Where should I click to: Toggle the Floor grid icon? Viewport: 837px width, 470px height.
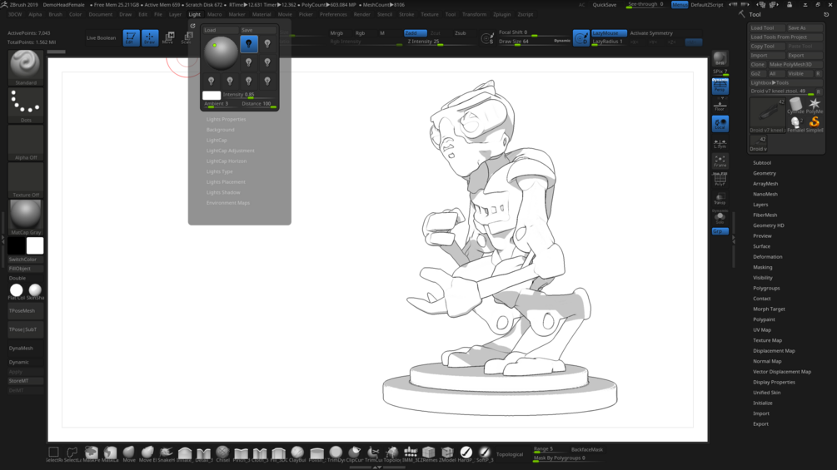pyautogui.click(x=720, y=105)
